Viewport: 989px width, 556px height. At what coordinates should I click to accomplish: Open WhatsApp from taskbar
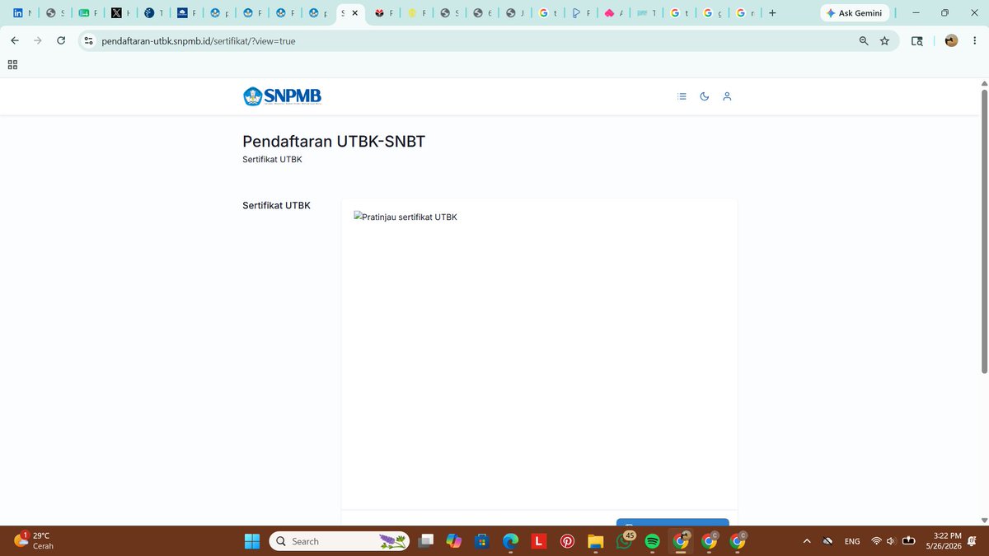click(624, 541)
